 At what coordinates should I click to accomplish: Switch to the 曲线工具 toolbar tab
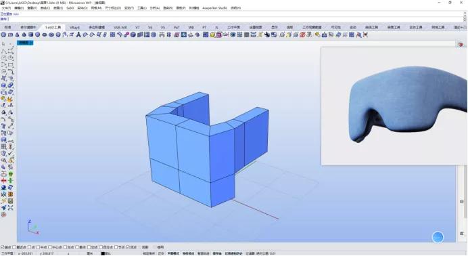371,27
